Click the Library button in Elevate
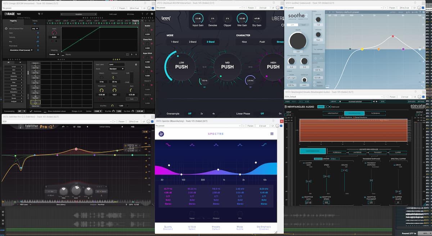 click(x=333, y=102)
